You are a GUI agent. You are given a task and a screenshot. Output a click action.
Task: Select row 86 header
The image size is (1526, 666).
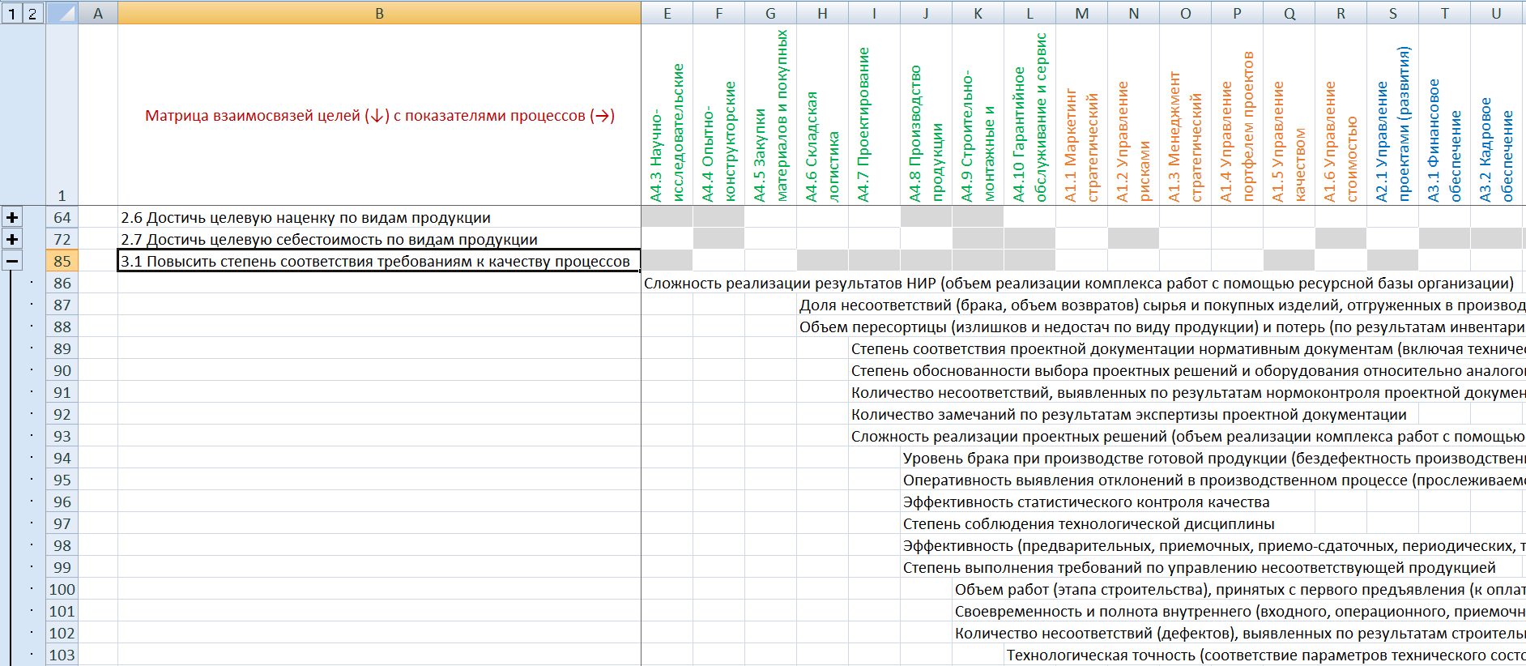(x=62, y=283)
